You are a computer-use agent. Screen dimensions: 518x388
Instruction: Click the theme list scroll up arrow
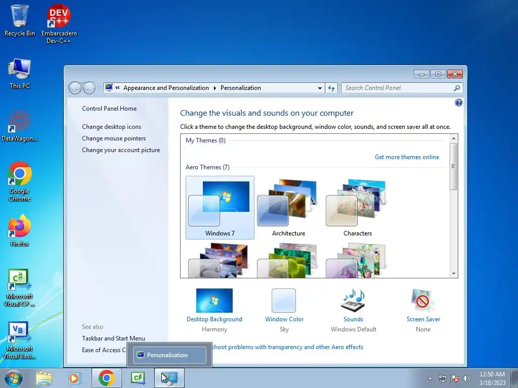[454, 138]
